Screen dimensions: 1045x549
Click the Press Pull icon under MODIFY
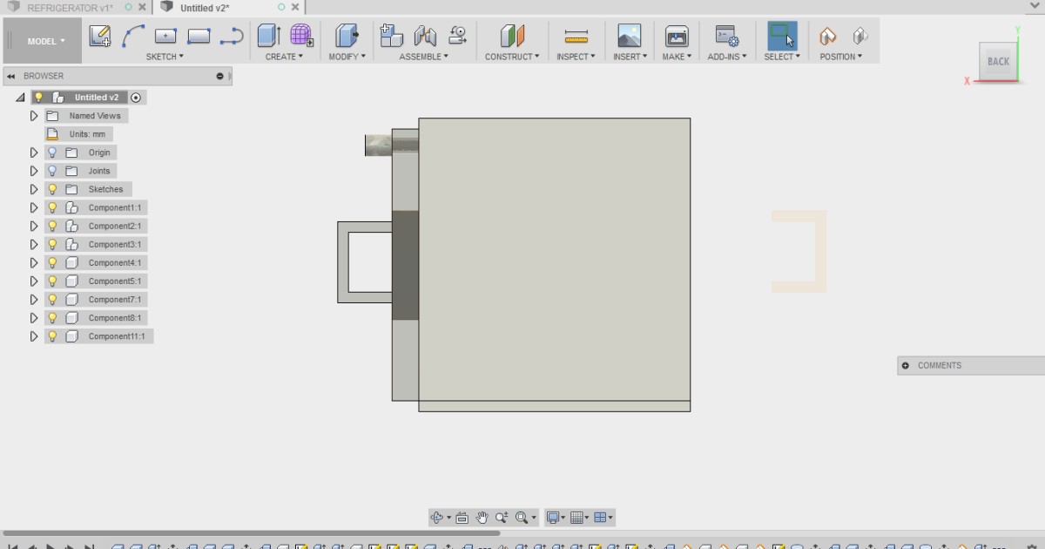coord(347,37)
